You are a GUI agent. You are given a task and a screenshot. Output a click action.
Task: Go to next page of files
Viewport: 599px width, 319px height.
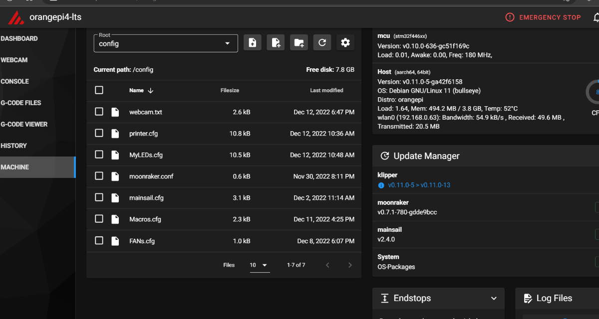pos(350,265)
